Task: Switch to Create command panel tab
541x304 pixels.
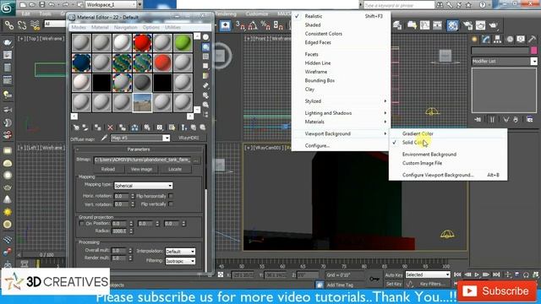Action: (475, 40)
